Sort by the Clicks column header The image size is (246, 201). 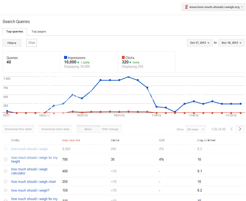115,140
